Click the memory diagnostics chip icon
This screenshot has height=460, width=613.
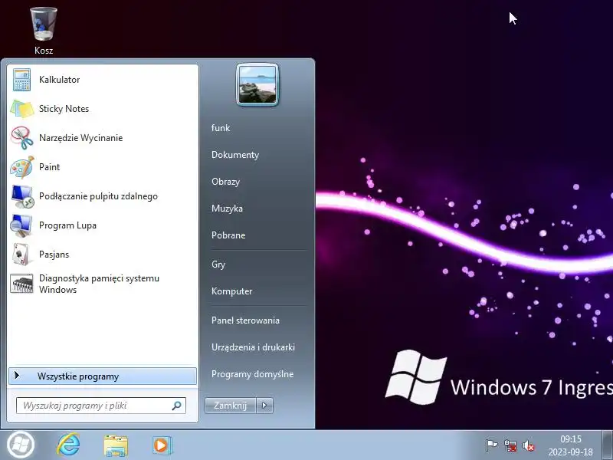21,284
